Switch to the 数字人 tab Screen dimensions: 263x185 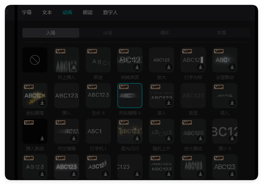(x=110, y=13)
